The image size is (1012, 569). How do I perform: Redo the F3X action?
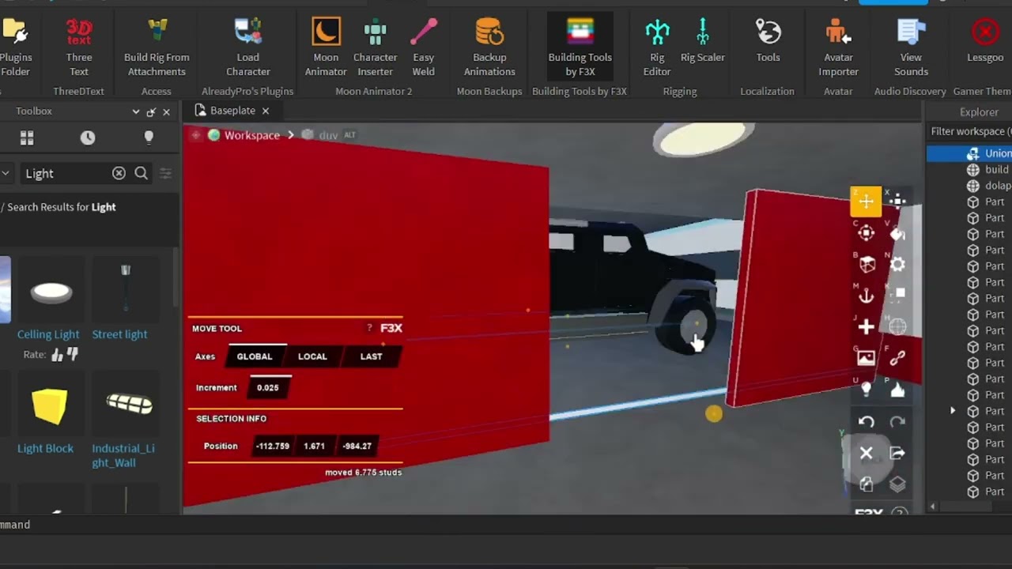tap(897, 422)
